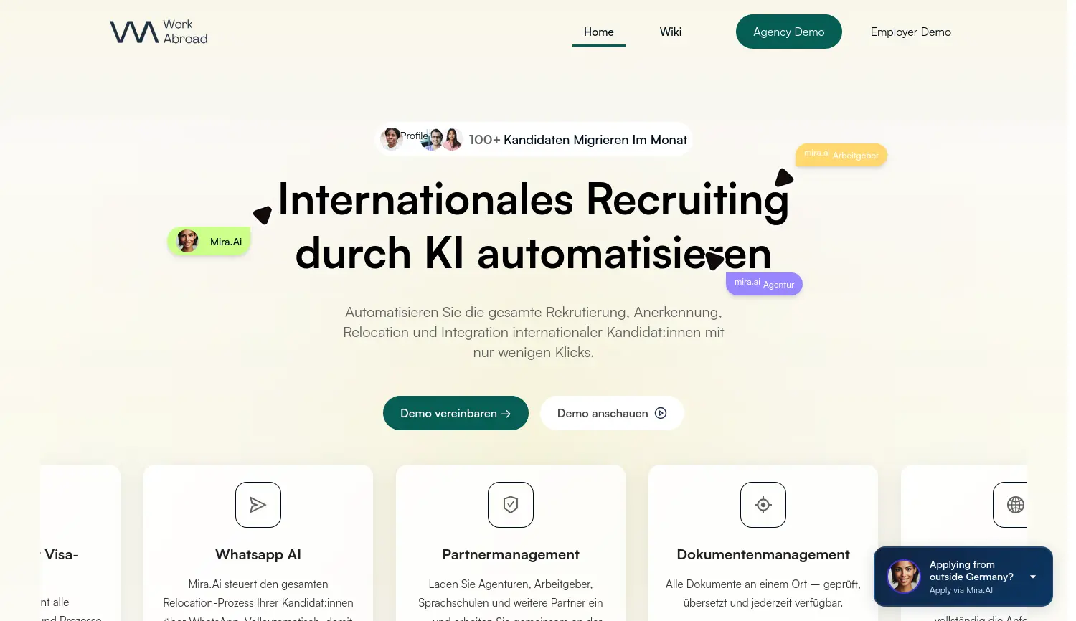Click the arrow icon in Demo vereinbaren

pos(506,413)
